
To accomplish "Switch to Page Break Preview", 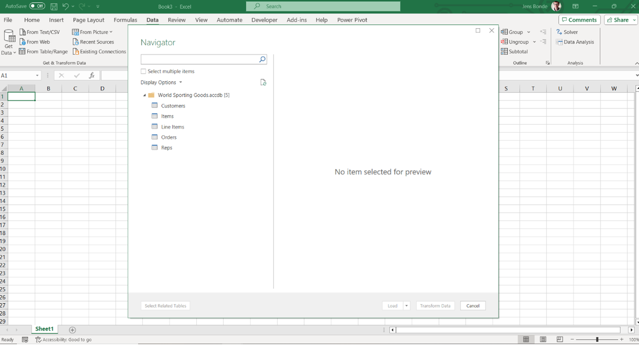I will click(560, 339).
